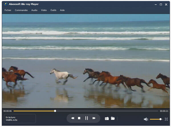Click the Wildlife.m2ts now-playing box

[x=20, y=118]
